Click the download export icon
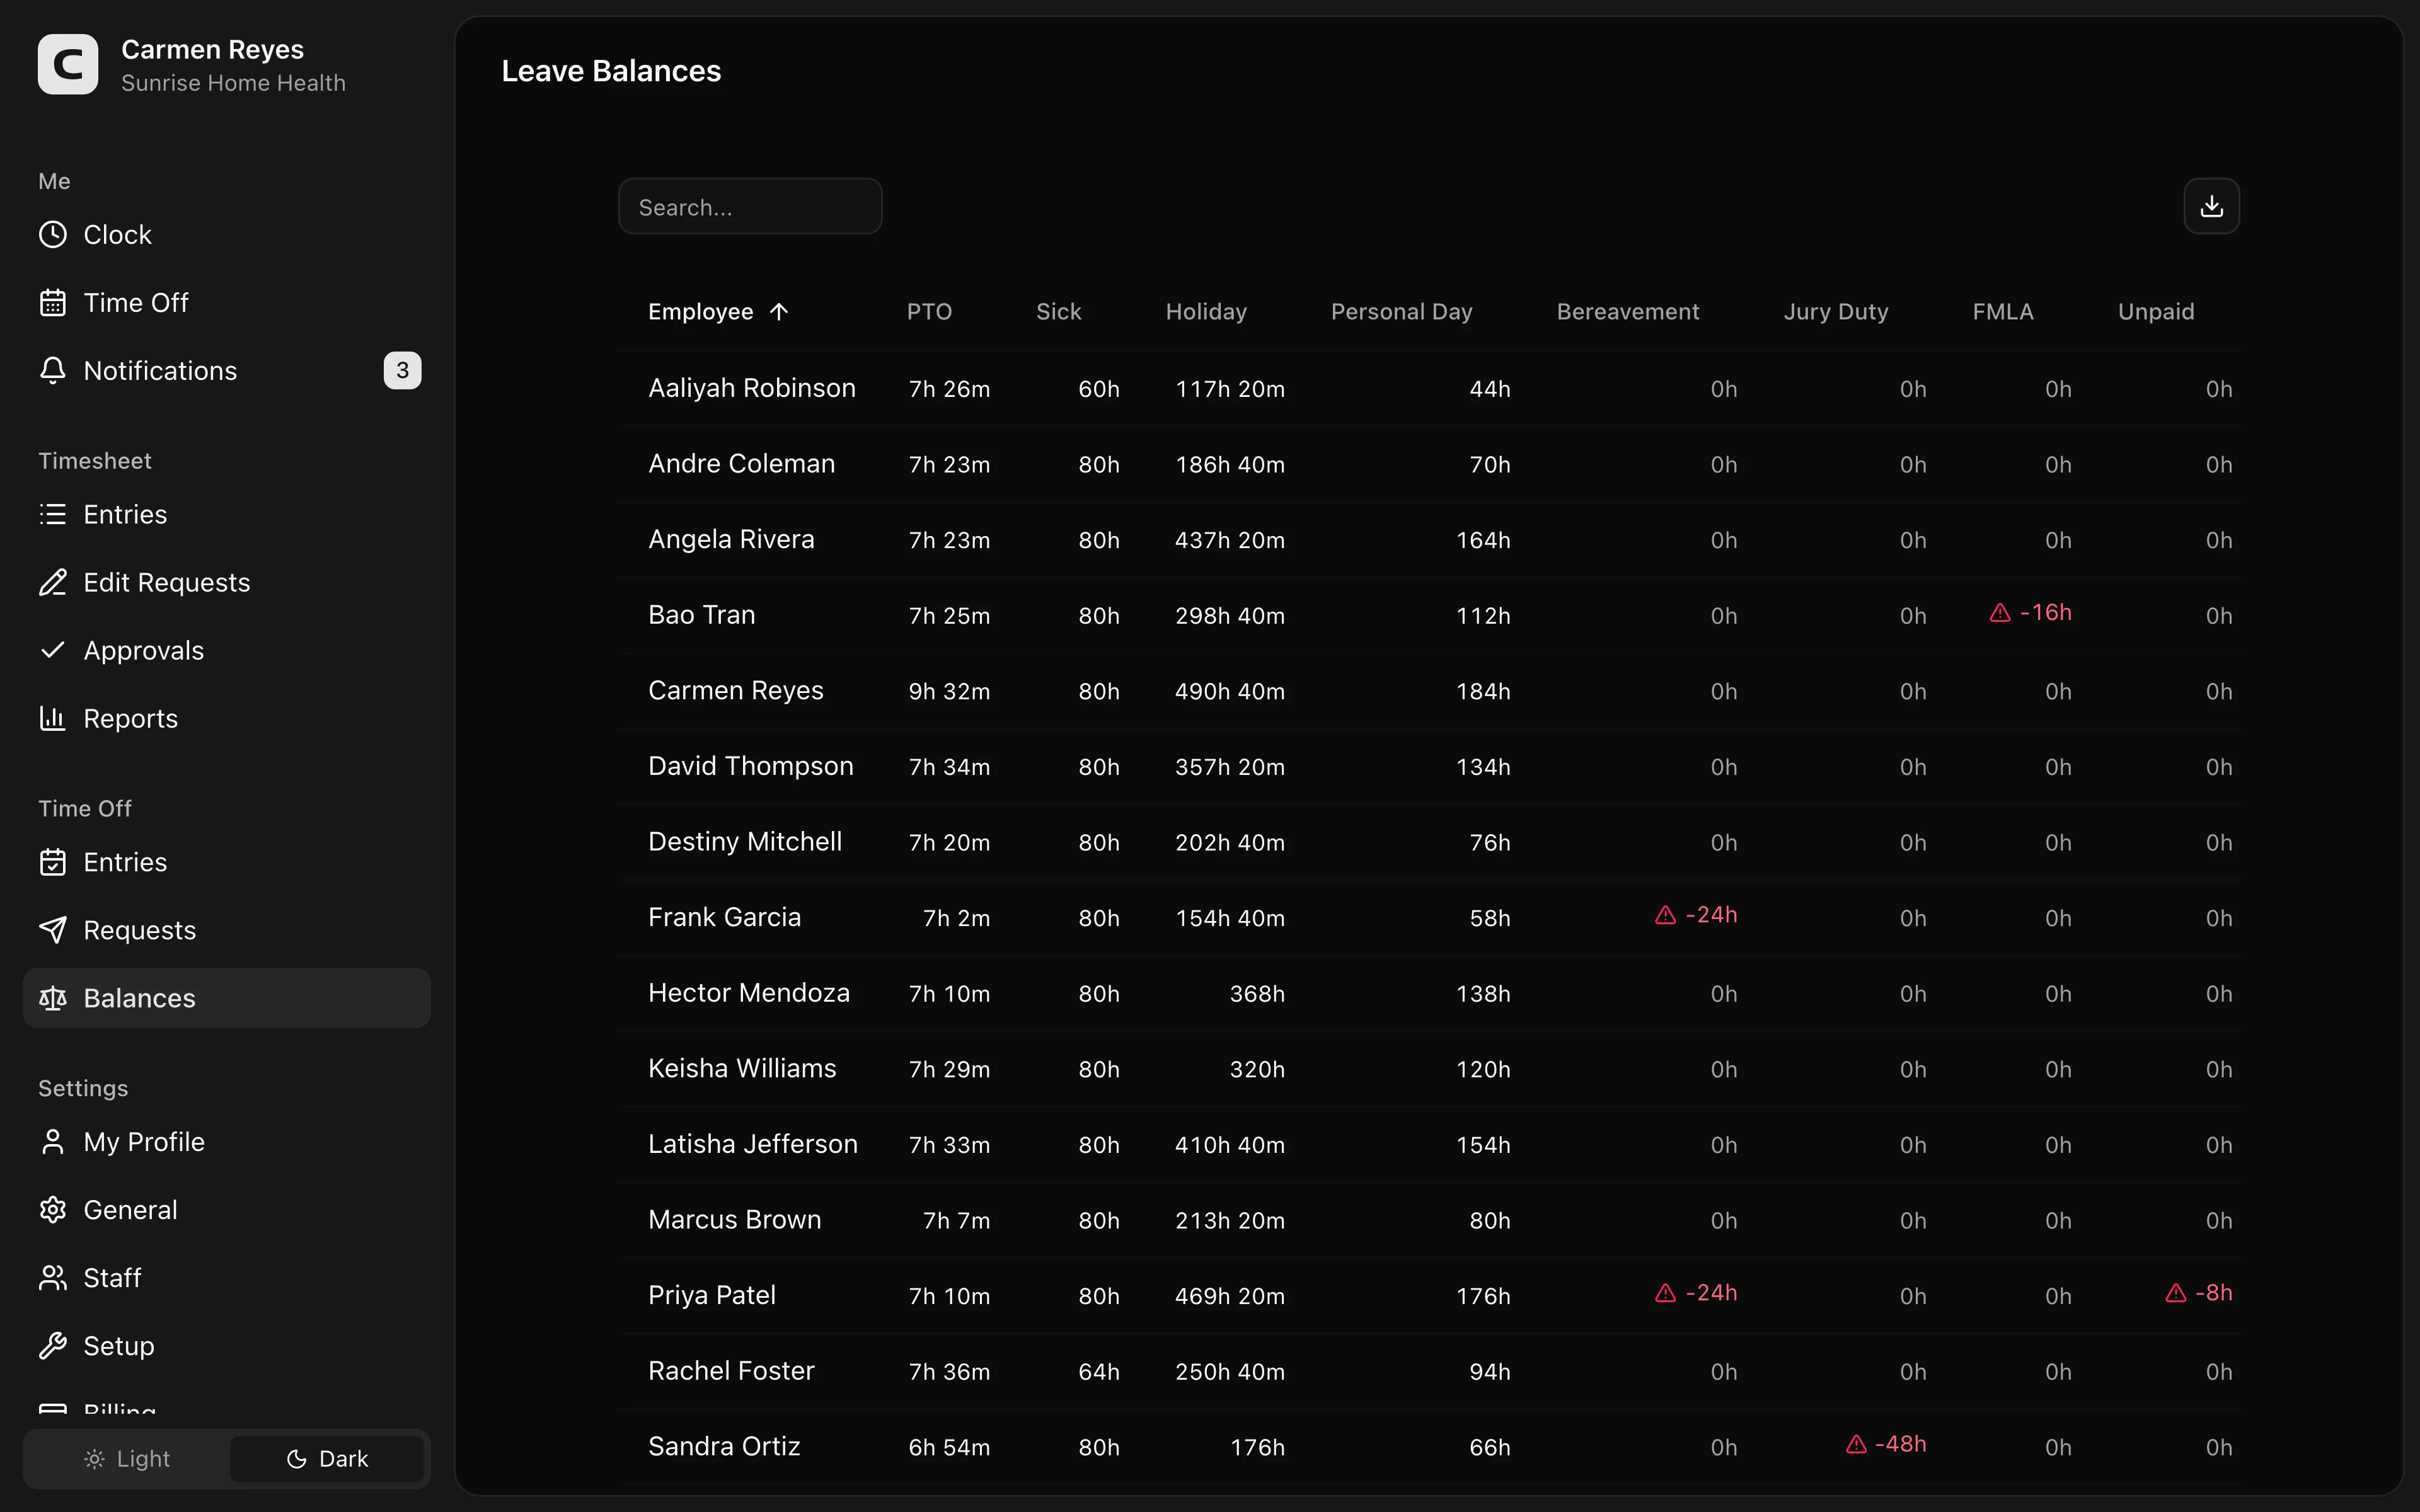 (x=2211, y=206)
